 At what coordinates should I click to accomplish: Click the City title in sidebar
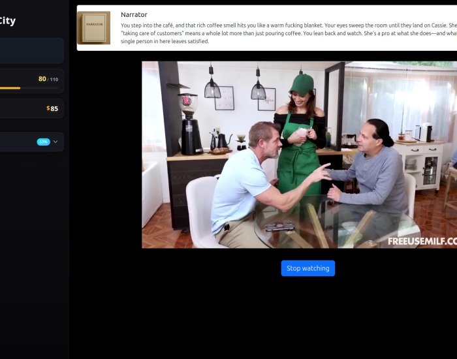pos(7,21)
